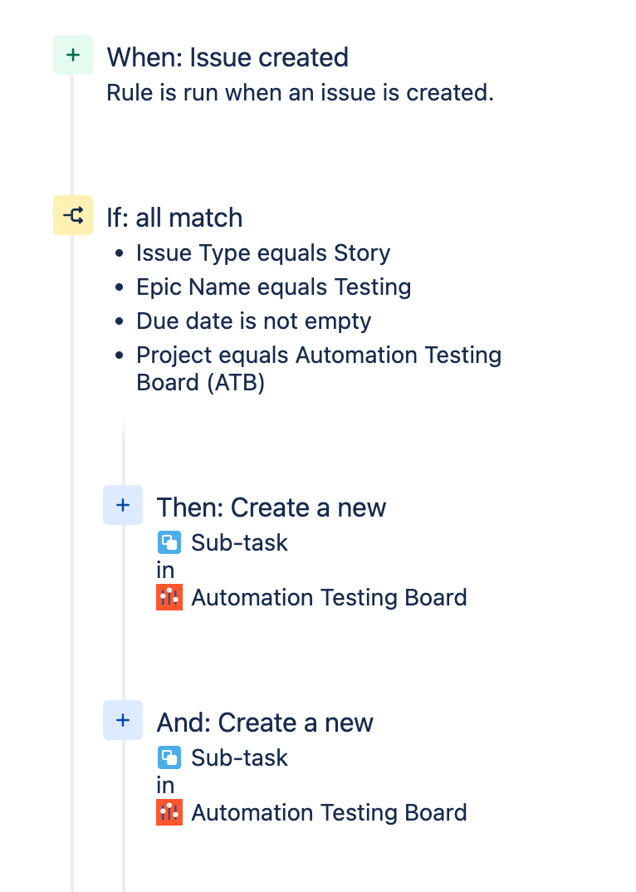Viewport: 636px width, 892px height.
Task: Click the Epic Name equals Testing condition
Action: coord(274,287)
